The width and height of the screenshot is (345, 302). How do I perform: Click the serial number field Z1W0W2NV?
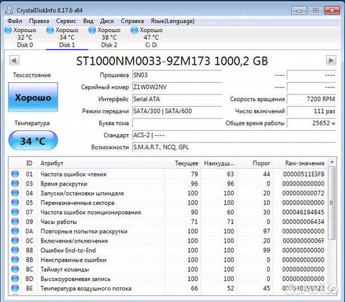177,87
